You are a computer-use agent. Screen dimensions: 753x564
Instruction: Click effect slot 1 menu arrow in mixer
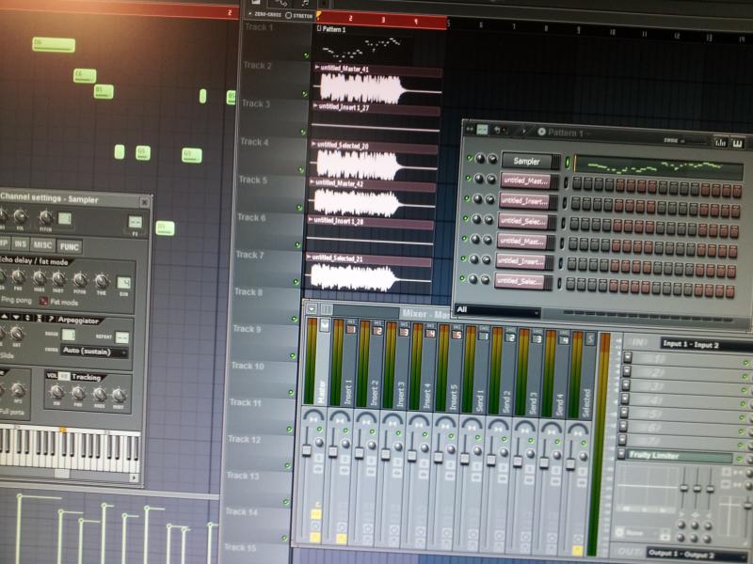(x=627, y=357)
